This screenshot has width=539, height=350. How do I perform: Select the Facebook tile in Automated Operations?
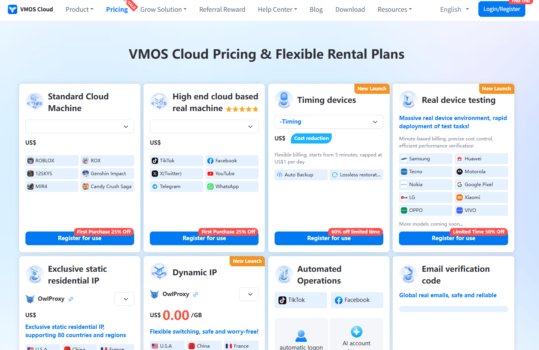tap(357, 300)
